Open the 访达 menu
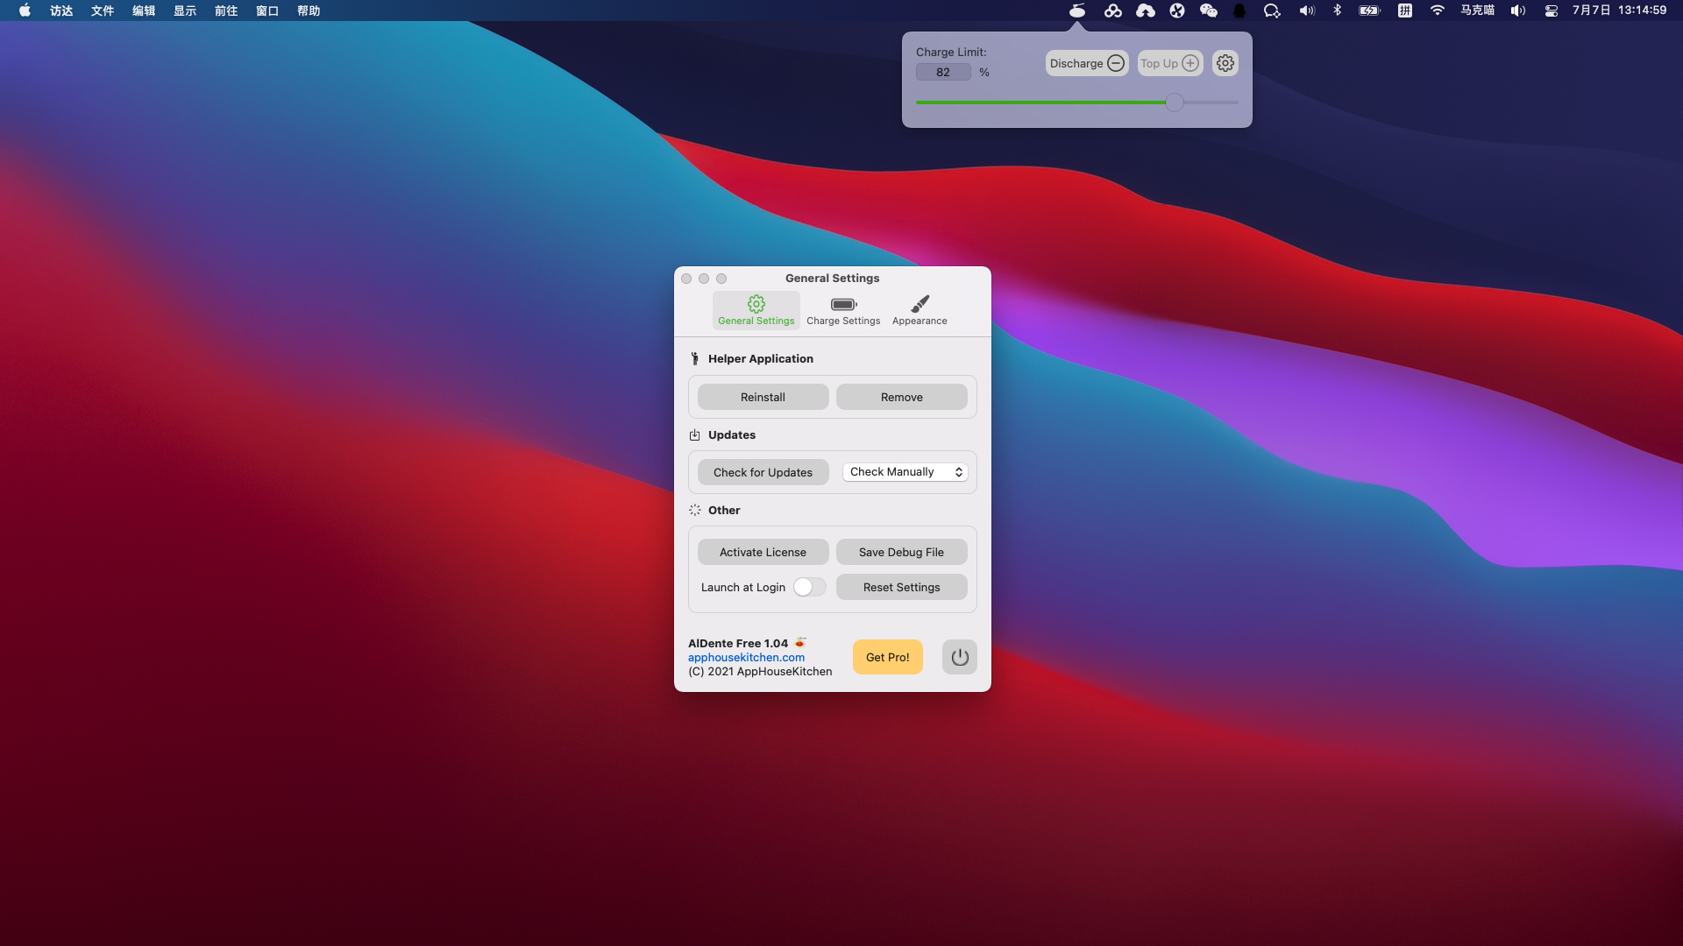This screenshot has width=1683, height=946. click(x=61, y=11)
